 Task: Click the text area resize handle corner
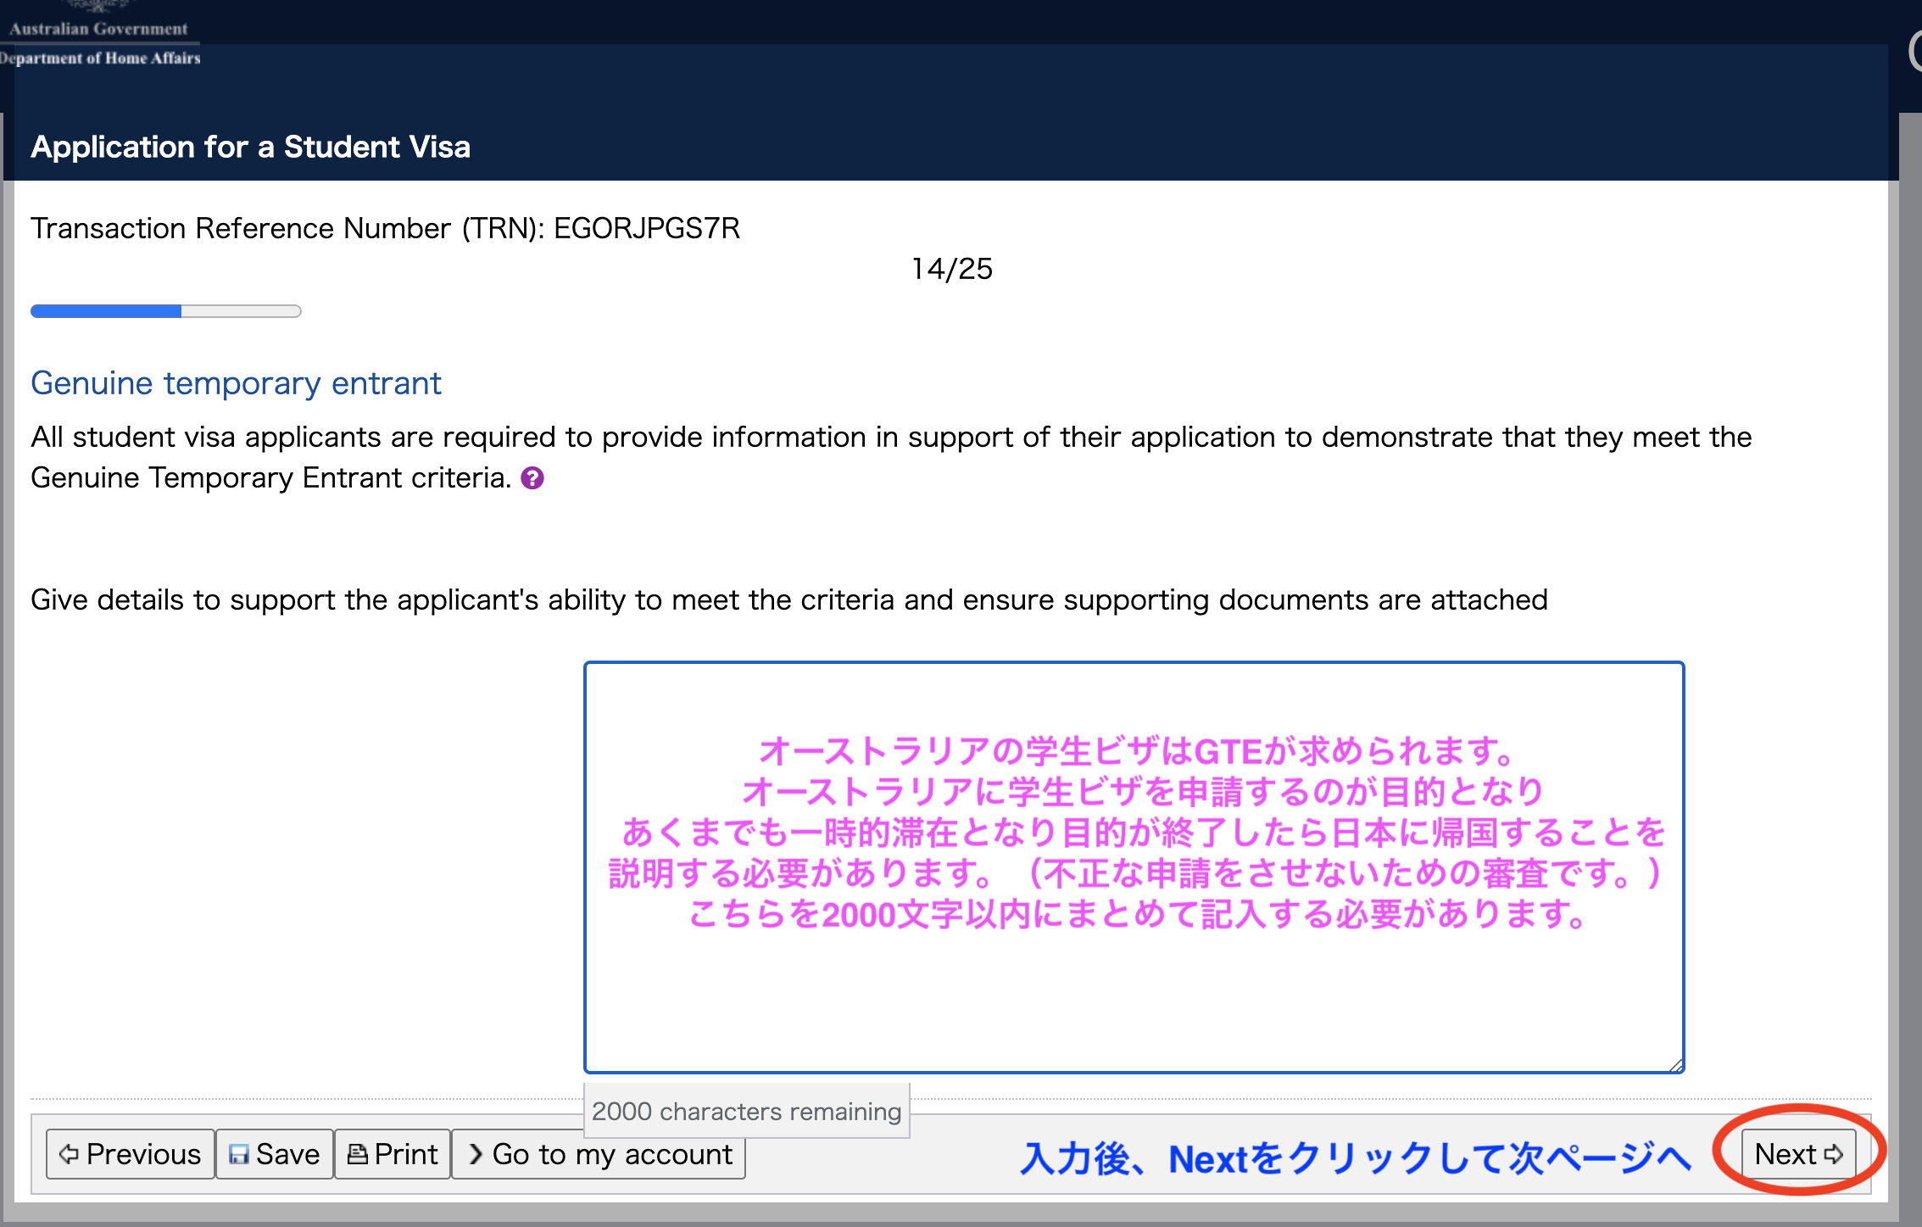coord(1675,1065)
